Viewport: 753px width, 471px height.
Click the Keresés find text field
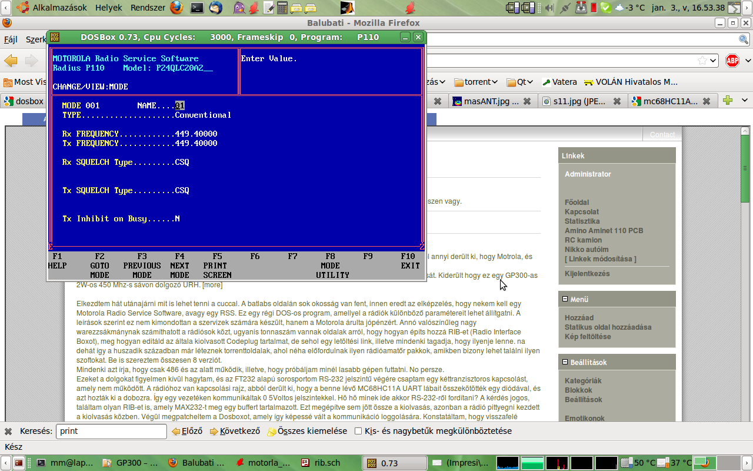(x=111, y=431)
